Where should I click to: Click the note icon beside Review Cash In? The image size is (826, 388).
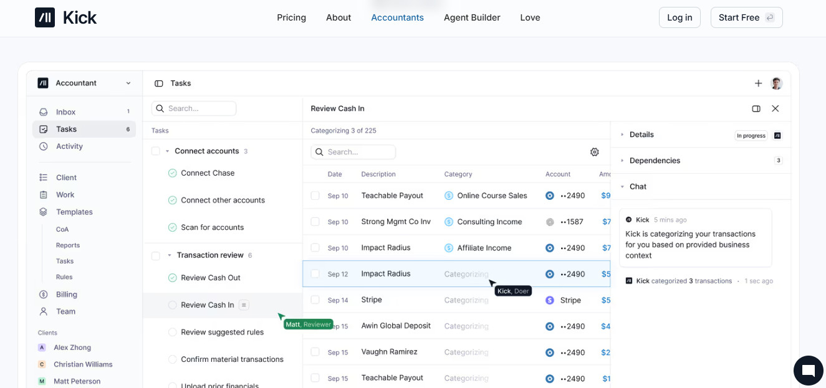point(244,305)
